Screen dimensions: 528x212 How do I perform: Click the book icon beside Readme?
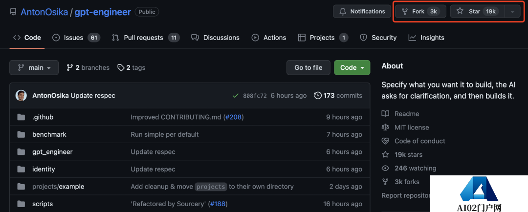385,114
